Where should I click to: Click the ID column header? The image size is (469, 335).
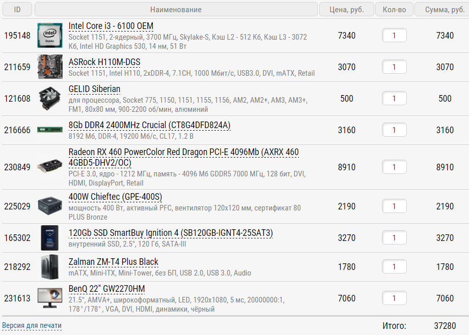click(17, 10)
